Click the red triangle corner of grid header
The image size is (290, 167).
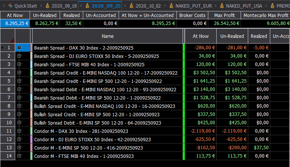coord(12,41)
